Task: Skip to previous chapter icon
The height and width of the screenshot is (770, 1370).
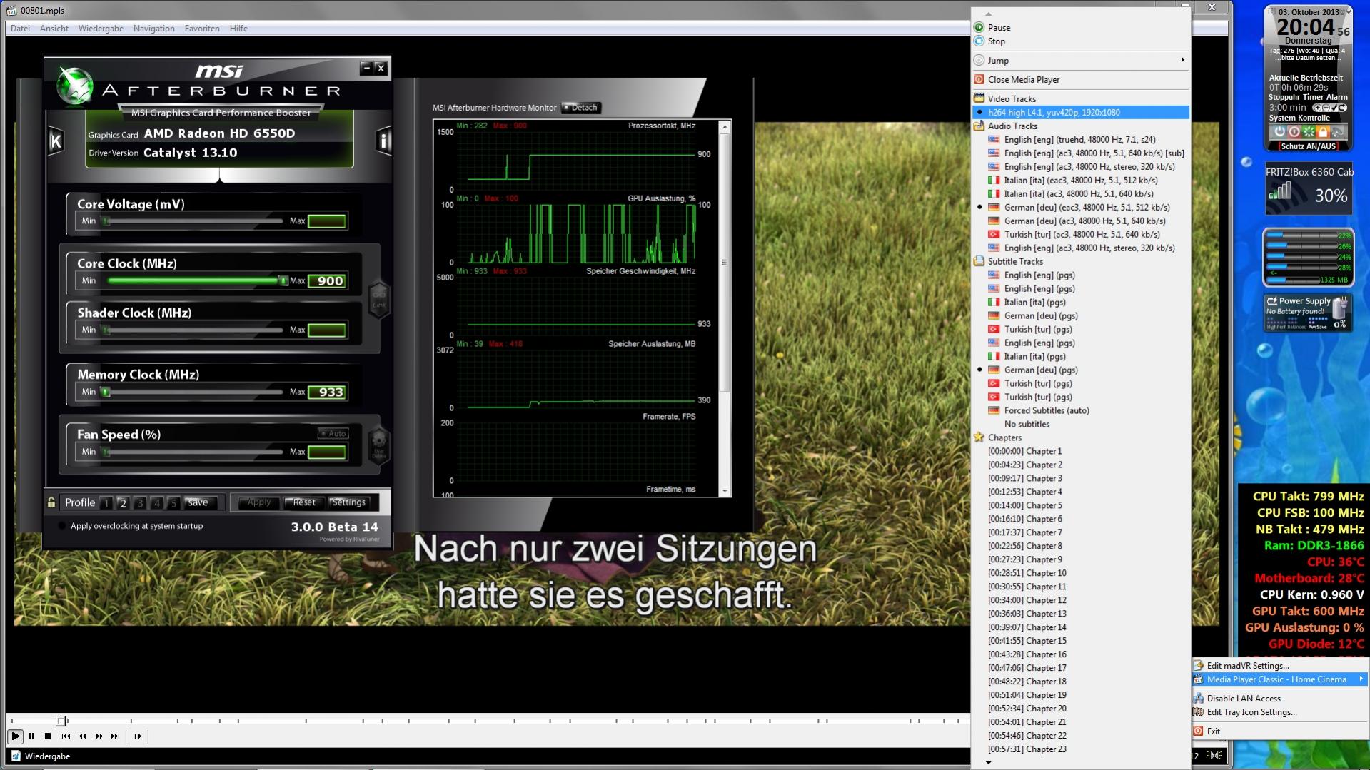Action: [x=66, y=736]
